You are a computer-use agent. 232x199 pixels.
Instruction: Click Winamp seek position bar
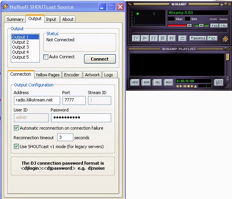click(180, 31)
